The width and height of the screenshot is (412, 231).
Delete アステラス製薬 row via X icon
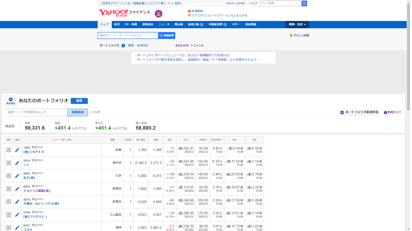[x=8, y=189]
